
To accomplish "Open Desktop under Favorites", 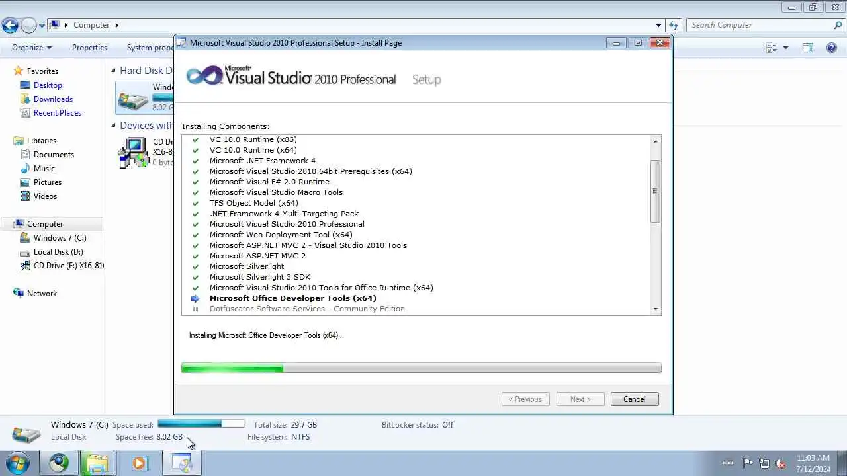I will tap(48, 85).
